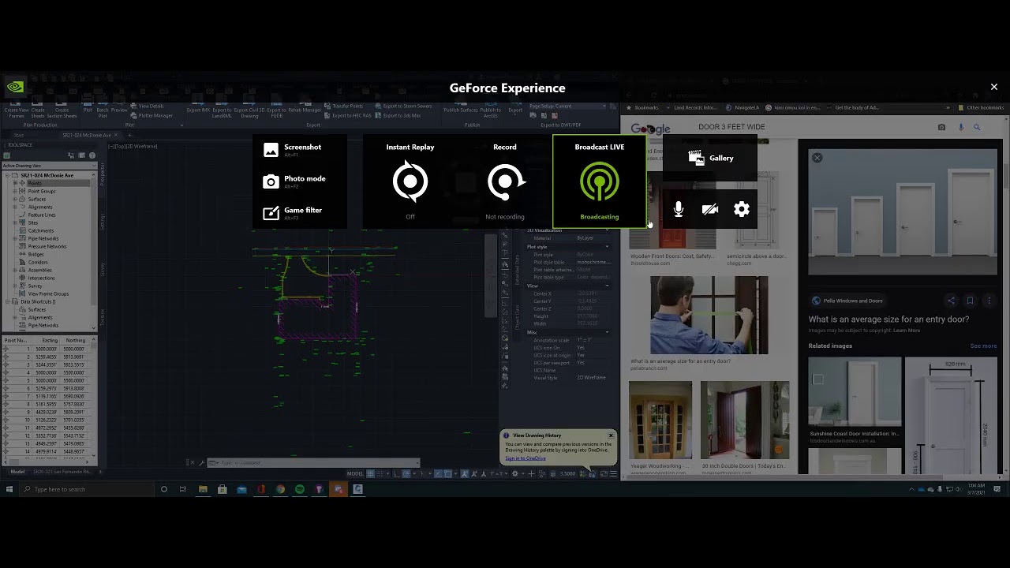Switch to the Settings vertical tab
Image resolution: width=1010 pixels, height=568 pixels.
coord(102,222)
